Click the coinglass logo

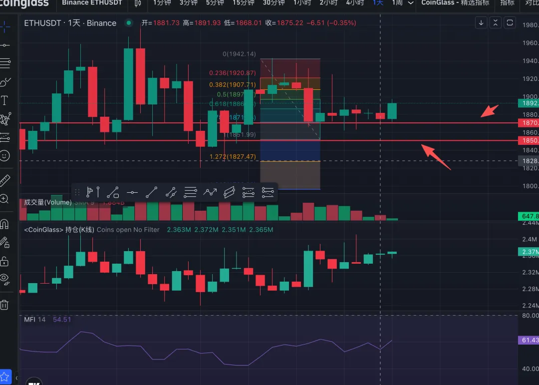(24, 3)
